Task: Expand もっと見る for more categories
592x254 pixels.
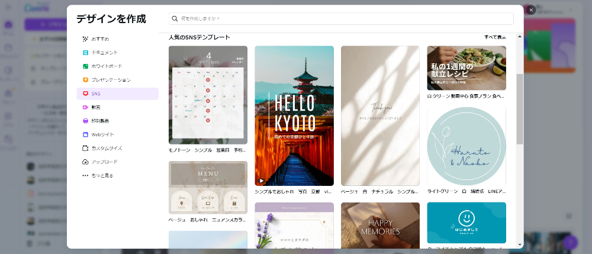Action: coord(117,175)
